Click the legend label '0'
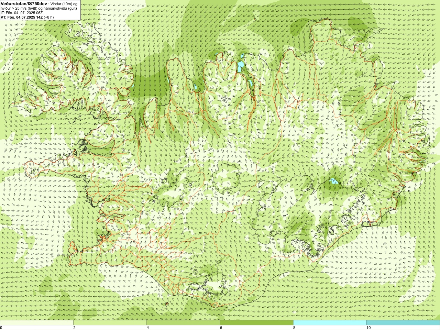 click(x=1, y=328)
